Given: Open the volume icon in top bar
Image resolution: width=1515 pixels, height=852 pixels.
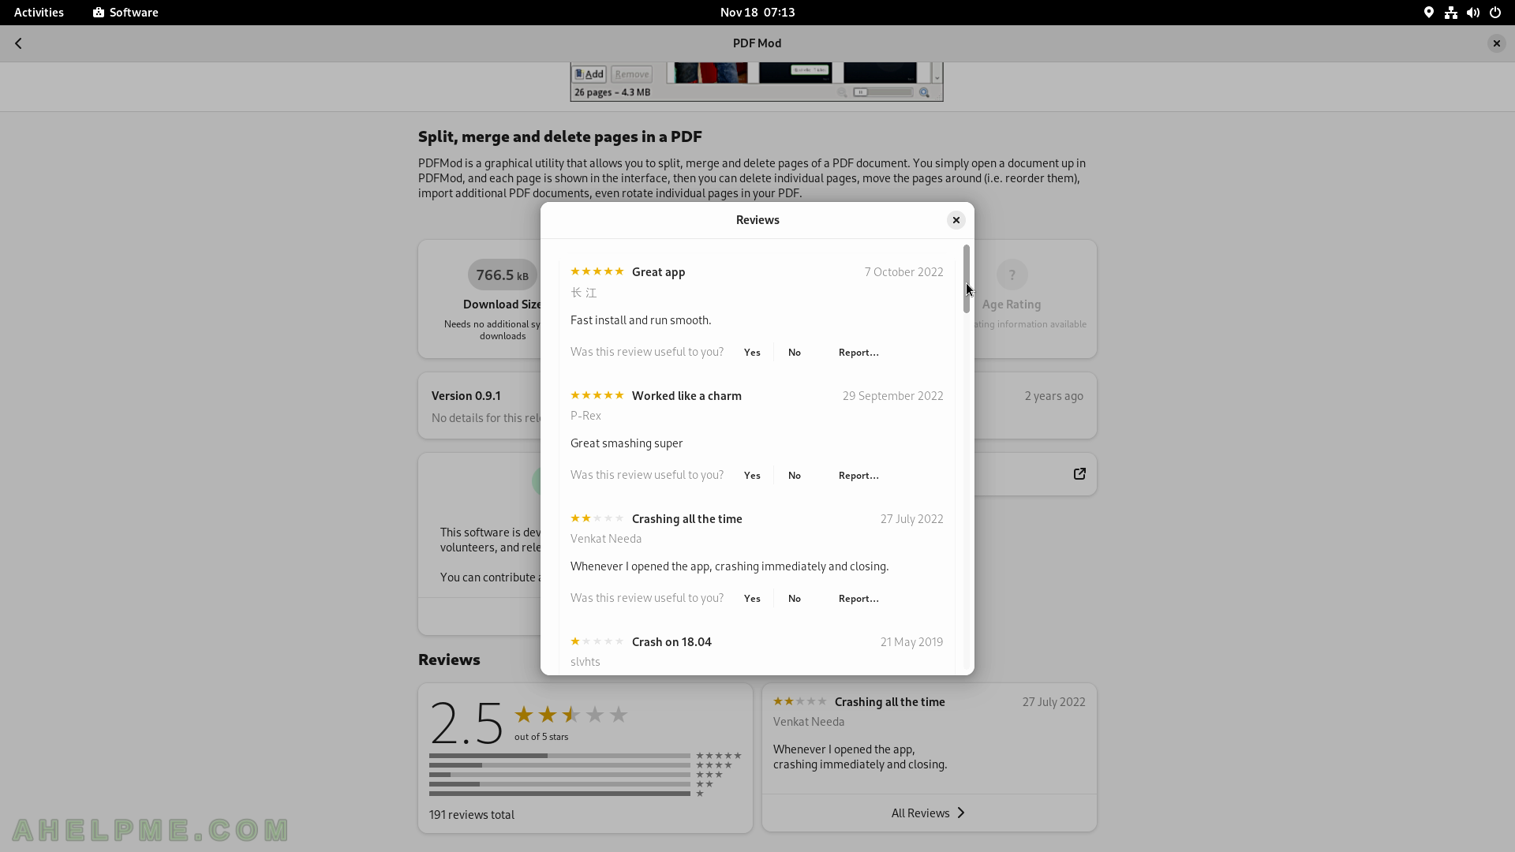Looking at the screenshot, I should [1472, 13].
